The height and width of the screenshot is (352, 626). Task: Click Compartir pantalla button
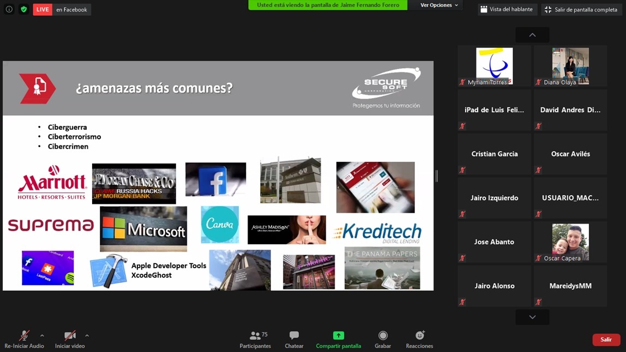point(339,339)
